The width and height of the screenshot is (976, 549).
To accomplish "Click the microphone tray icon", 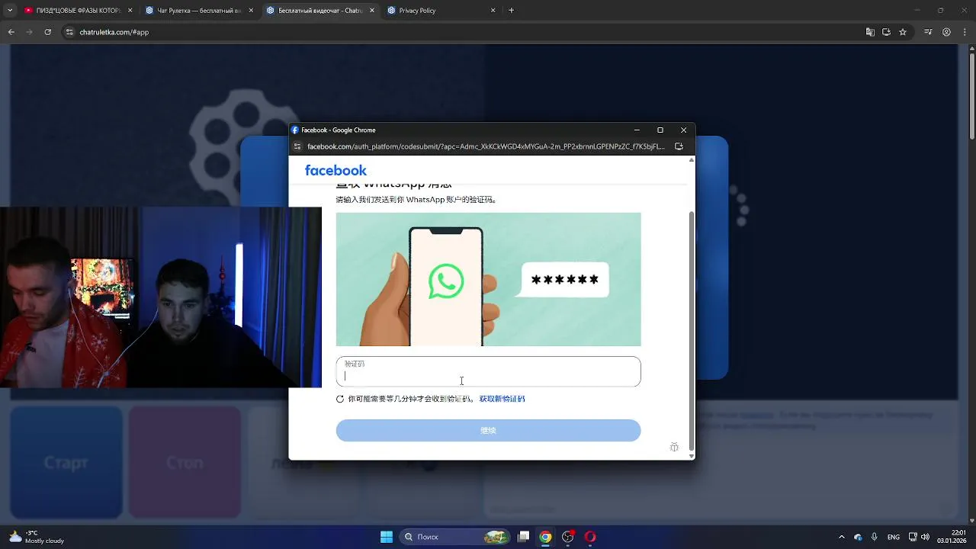I will [x=874, y=537].
